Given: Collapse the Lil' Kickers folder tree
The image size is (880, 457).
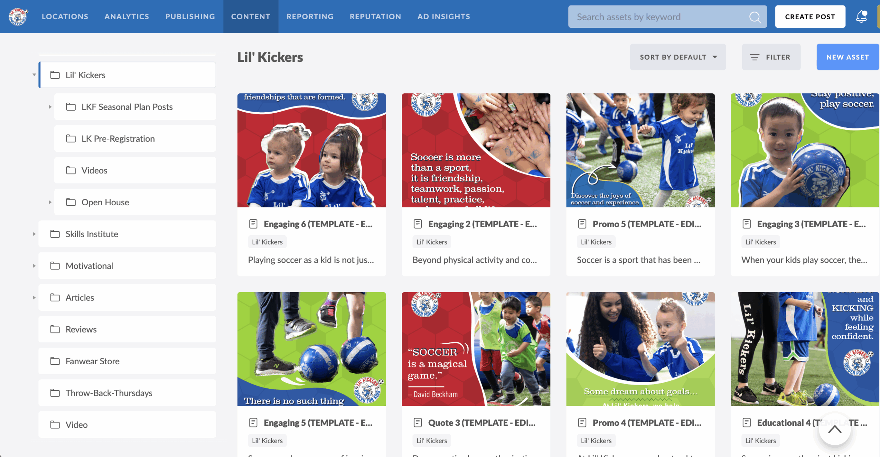Looking at the screenshot, I should tap(34, 75).
